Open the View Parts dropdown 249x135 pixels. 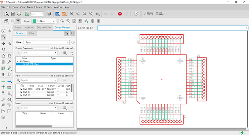click(47, 42)
